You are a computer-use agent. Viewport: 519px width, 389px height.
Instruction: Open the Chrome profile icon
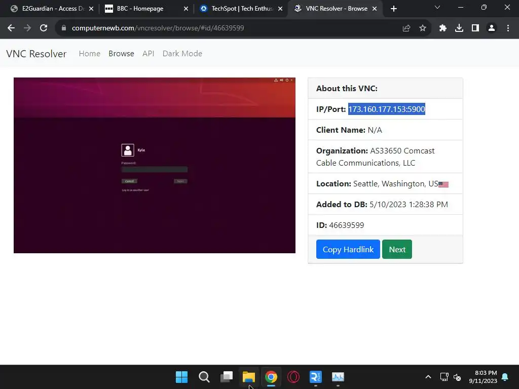pos(492,28)
